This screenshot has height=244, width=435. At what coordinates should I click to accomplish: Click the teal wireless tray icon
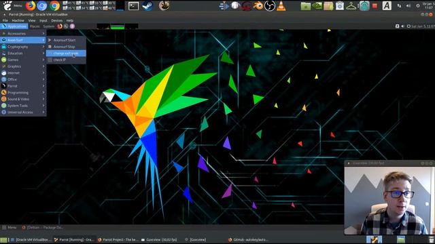pos(364,6)
